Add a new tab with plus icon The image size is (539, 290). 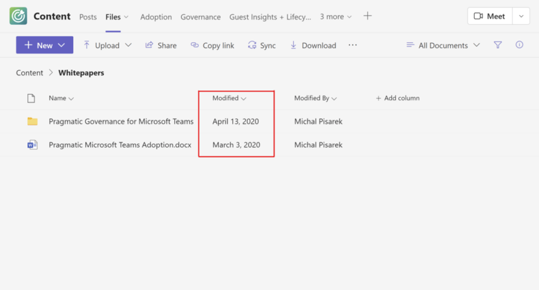368,16
